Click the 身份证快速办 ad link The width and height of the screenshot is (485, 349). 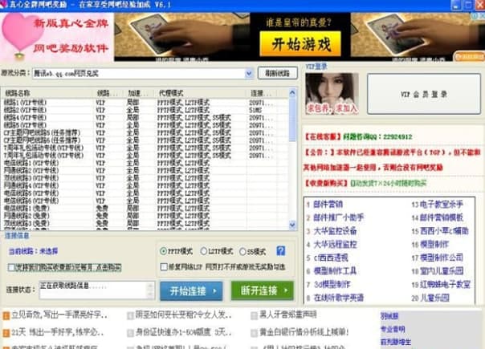tap(183, 332)
